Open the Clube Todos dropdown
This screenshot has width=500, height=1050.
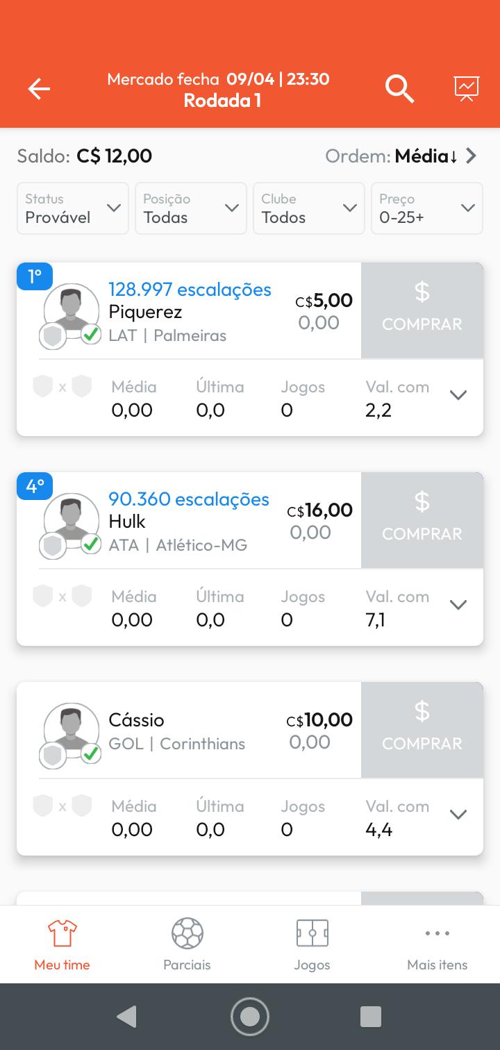click(309, 208)
